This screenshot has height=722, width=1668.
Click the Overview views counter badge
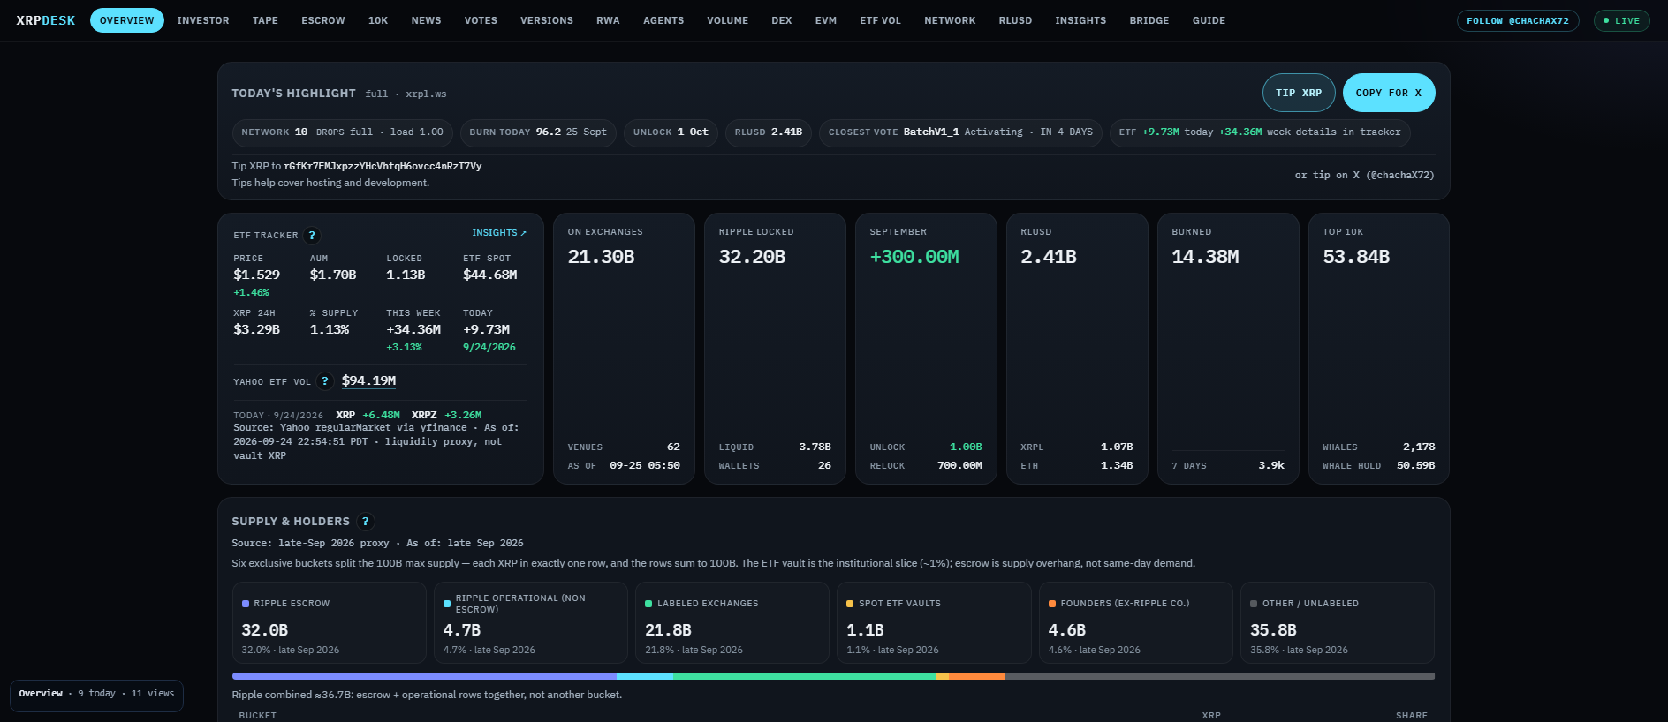[96, 694]
